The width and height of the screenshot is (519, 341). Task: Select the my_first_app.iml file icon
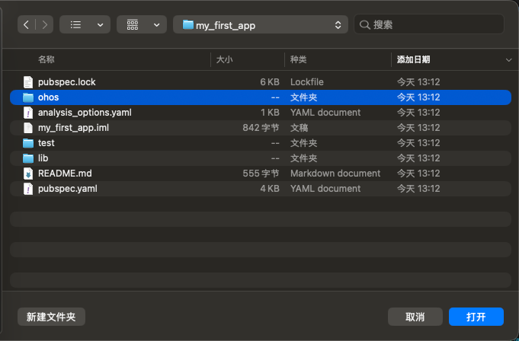(x=28, y=128)
